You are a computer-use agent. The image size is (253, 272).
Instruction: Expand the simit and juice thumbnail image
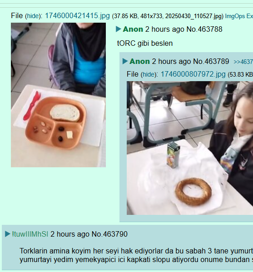pos(190,148)
